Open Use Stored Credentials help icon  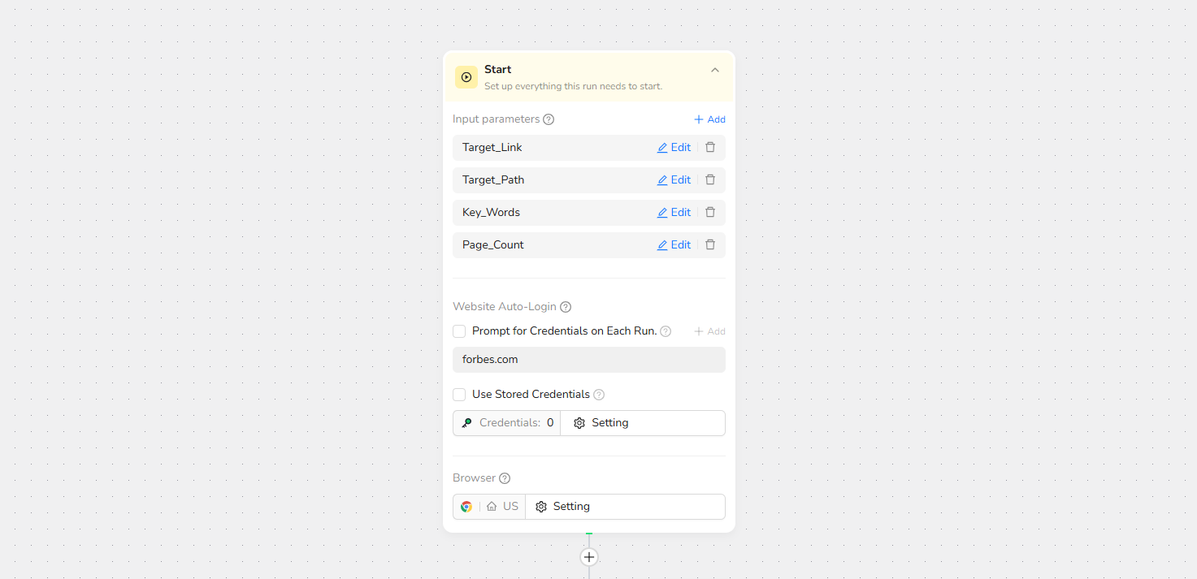coord(599,395)
